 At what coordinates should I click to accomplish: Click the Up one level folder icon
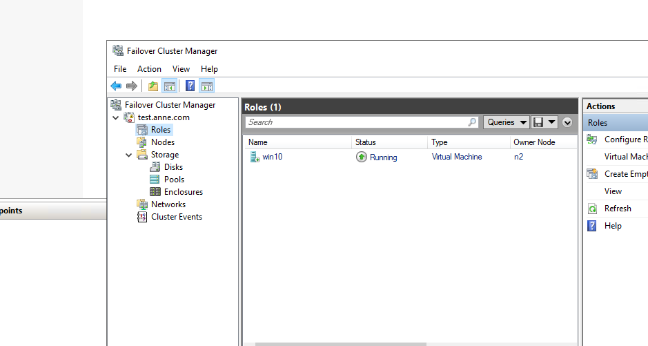click(153, 86)
